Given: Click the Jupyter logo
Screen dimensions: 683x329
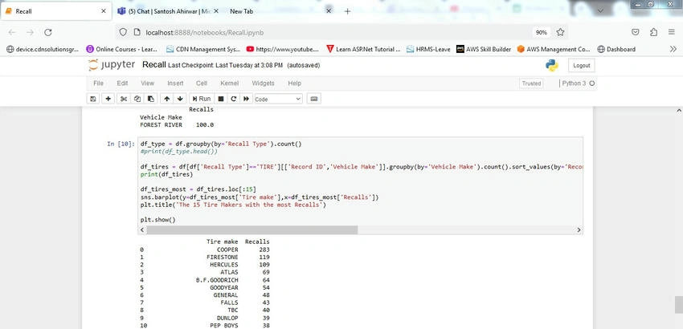Looking at the screenshot, I should pyautogui.click(x=112, y=65).
